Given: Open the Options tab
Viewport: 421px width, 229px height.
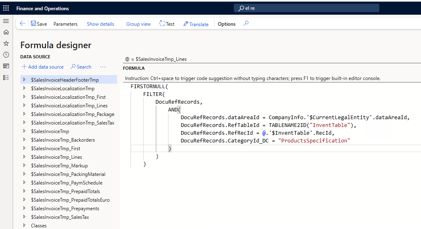Looking at the screenshot, I should coord(226,24).
